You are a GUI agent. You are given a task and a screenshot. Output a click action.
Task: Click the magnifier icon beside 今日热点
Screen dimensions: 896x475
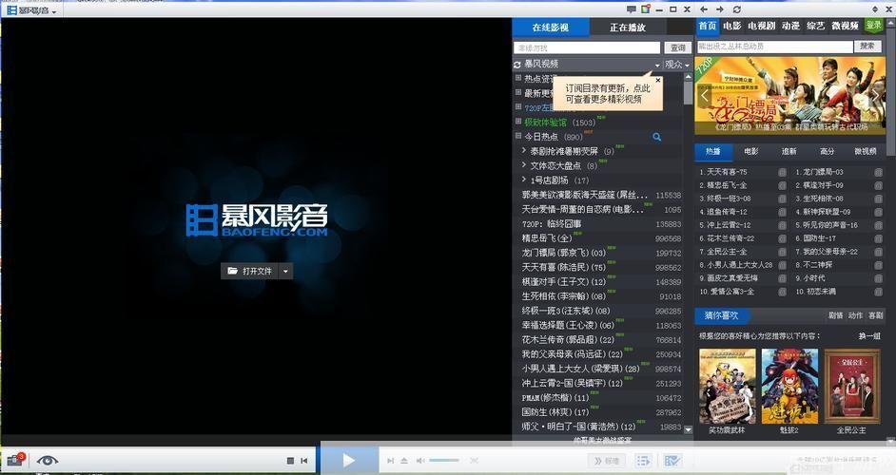656,137
